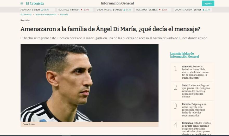Image resolution: width=229 pixels, height=136 pixels.
Task: Open the Estudio marca de leche article
Action: [194, 110]
